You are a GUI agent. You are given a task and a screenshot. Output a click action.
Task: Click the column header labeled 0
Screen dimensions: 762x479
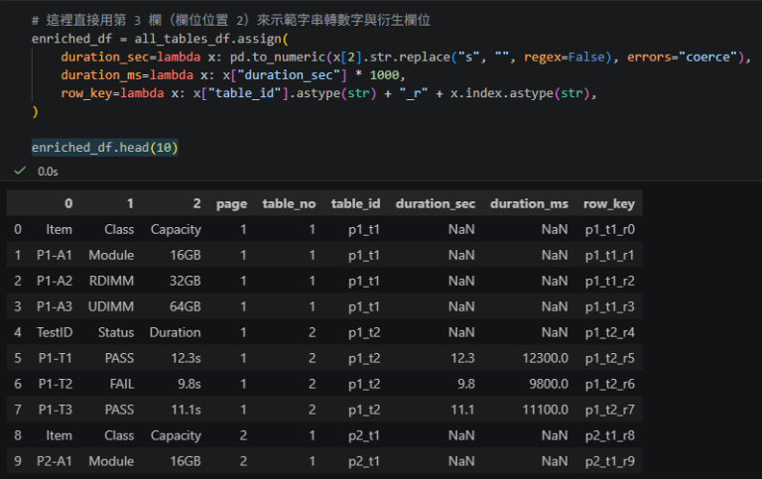pyautogui.click(x=68, y=203)
